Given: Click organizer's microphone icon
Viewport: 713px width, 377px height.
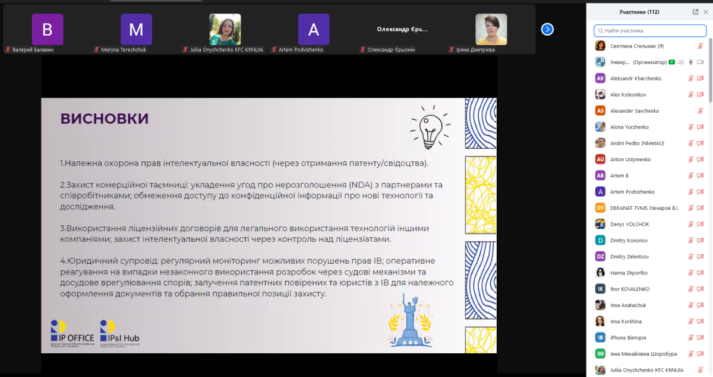Looking at the screenshot, I should click(690, 62).
